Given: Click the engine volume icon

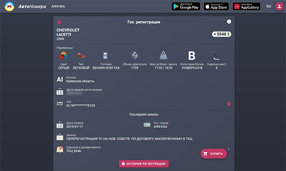Looking at the screenshot, I should pos(135,56).
